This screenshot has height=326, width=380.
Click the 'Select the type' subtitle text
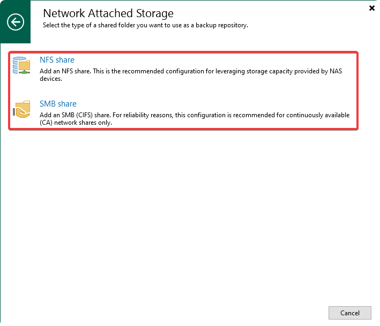145,25
